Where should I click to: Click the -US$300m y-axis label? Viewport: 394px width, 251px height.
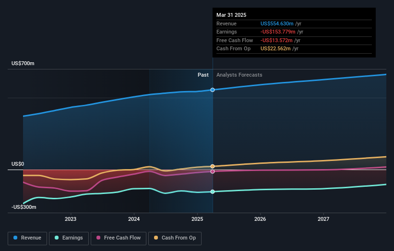point(24,207)
